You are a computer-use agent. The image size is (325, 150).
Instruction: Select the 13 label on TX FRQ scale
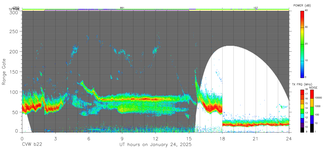click(306, 113)
